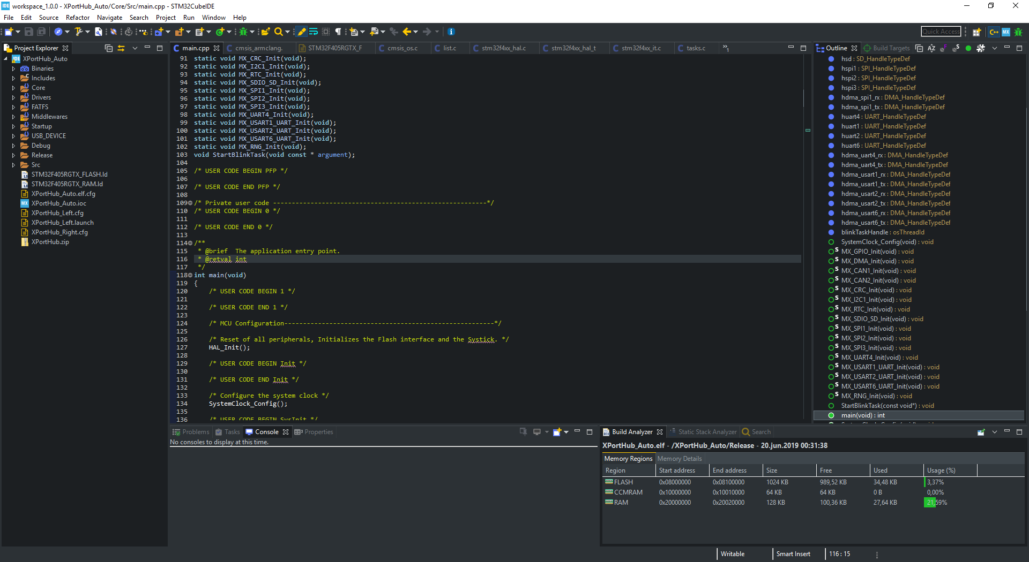Open Outline View Menu chevron
The image size is (1029, 562).
[995, 48]
